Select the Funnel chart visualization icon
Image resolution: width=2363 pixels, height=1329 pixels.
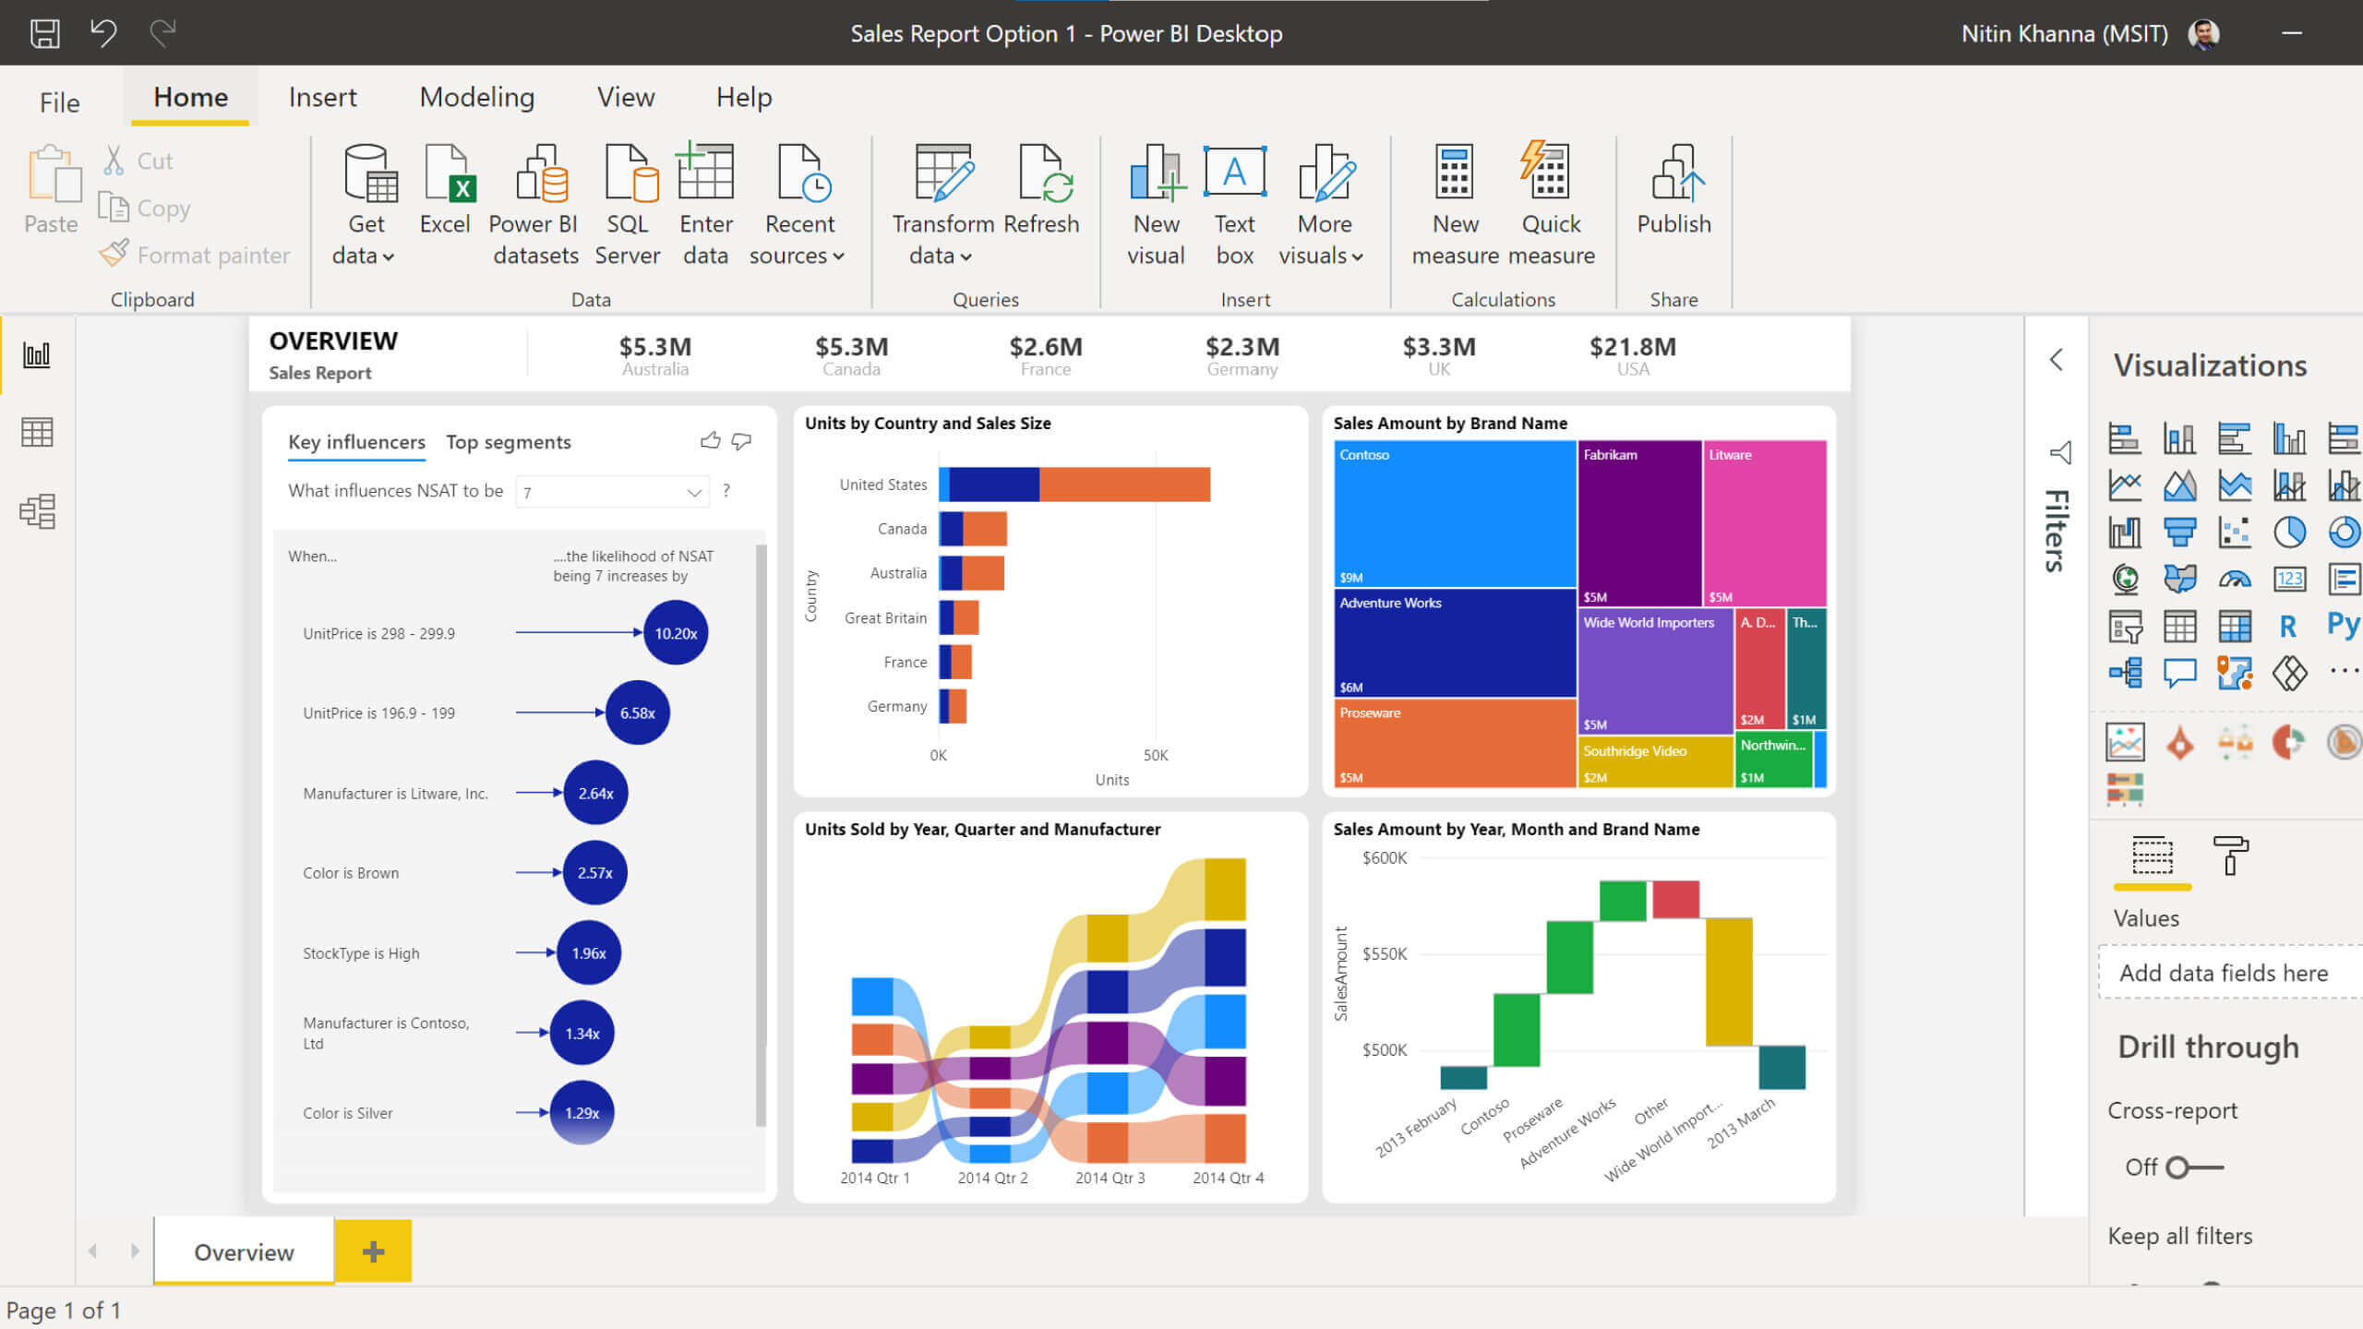pyautogui.click(x=2178, y=531)
